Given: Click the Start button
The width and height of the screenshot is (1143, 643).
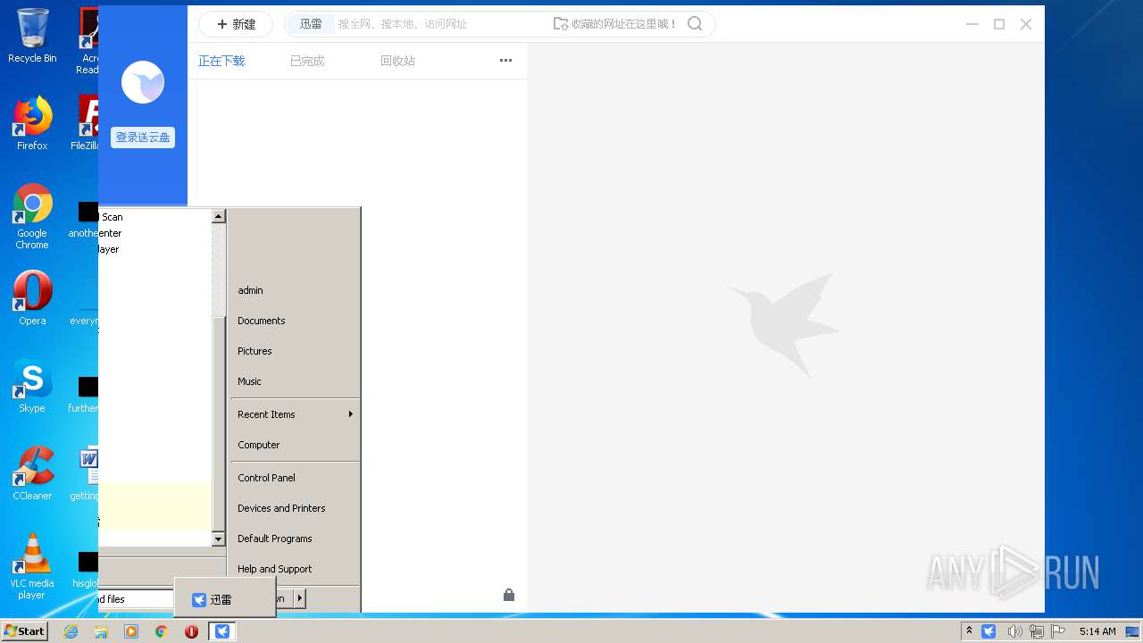Looking at the screenshot, I should [25, 630].
